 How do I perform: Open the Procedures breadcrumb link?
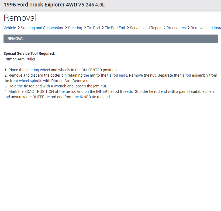[x=176, y=28]
